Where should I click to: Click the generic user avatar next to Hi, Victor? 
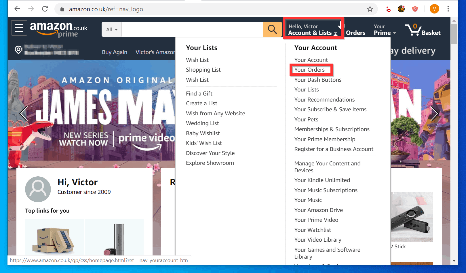(x=38, y=189)
